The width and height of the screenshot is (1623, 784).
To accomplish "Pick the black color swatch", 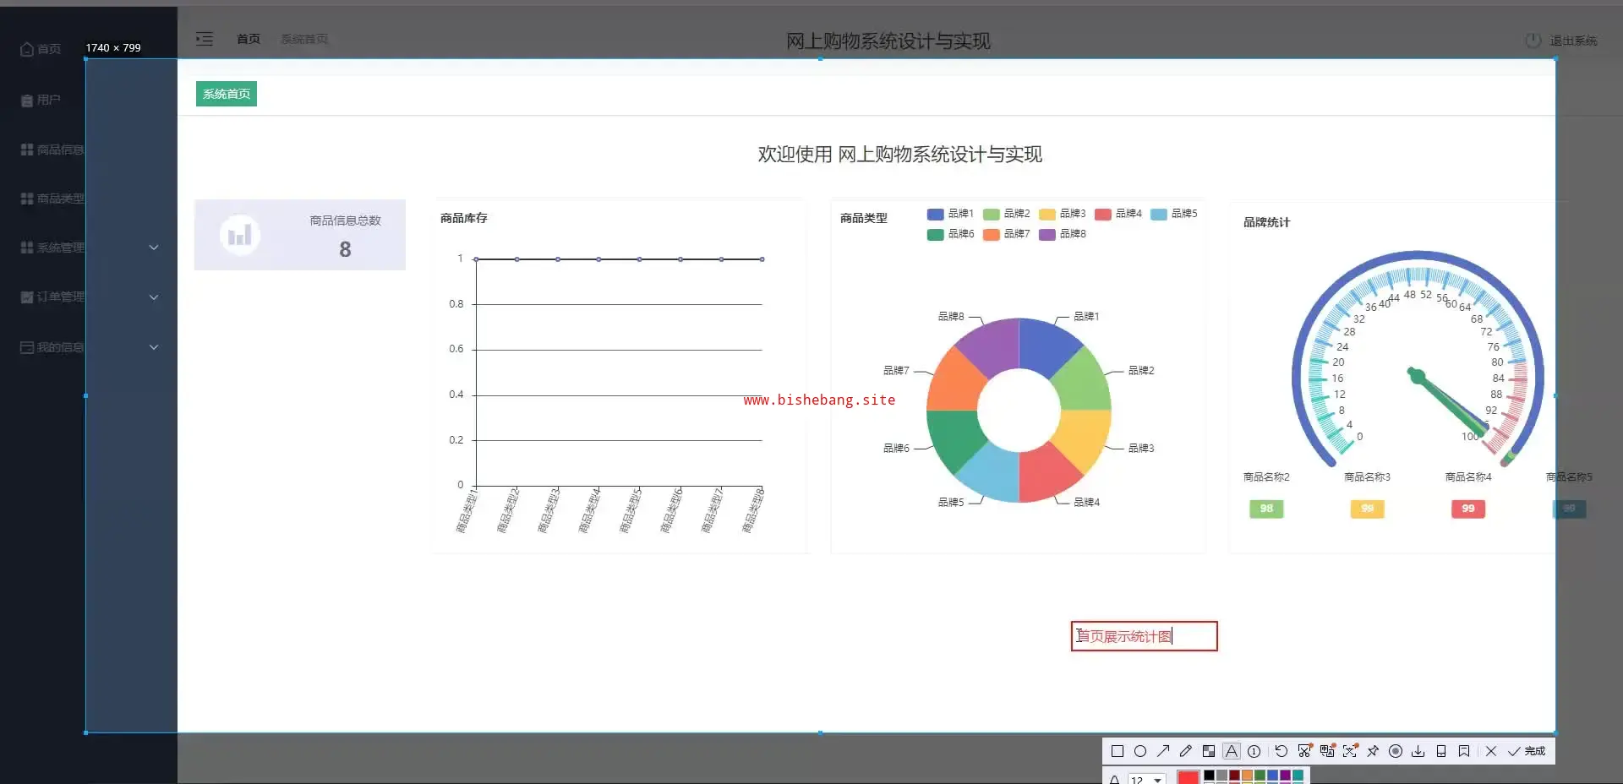I will [1209, 776].
